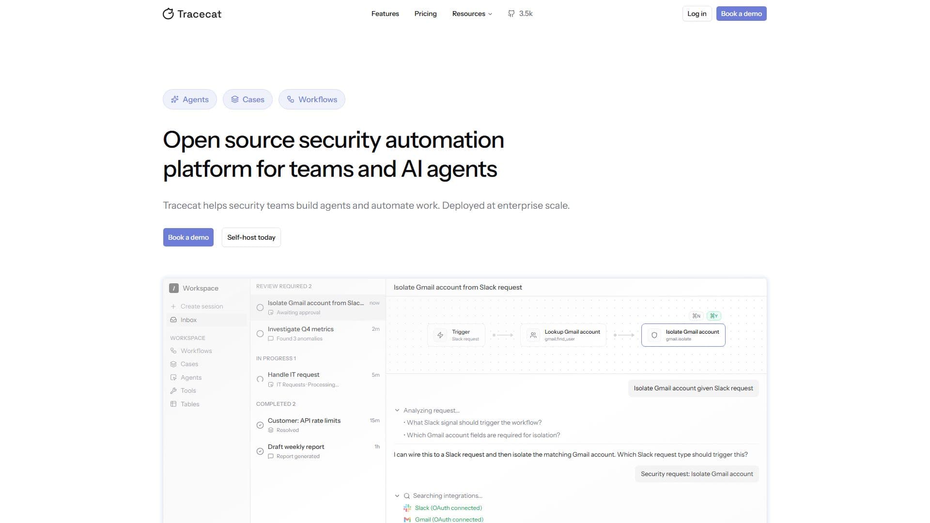This screenshot has height=523, width=930.
Task: Toggle completed check for Customer: API rate limits
Action: pyautogui.click(x=260, y=425)
